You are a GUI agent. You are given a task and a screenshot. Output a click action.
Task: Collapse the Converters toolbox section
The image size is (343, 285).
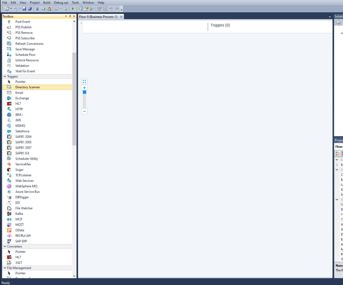5,246
